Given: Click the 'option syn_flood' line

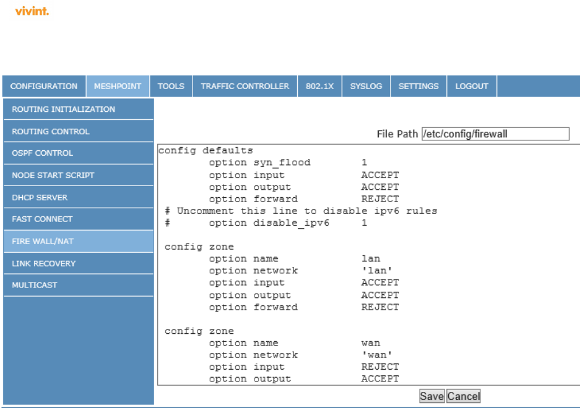Looking at the screenshot, I should tap(288, 163).
